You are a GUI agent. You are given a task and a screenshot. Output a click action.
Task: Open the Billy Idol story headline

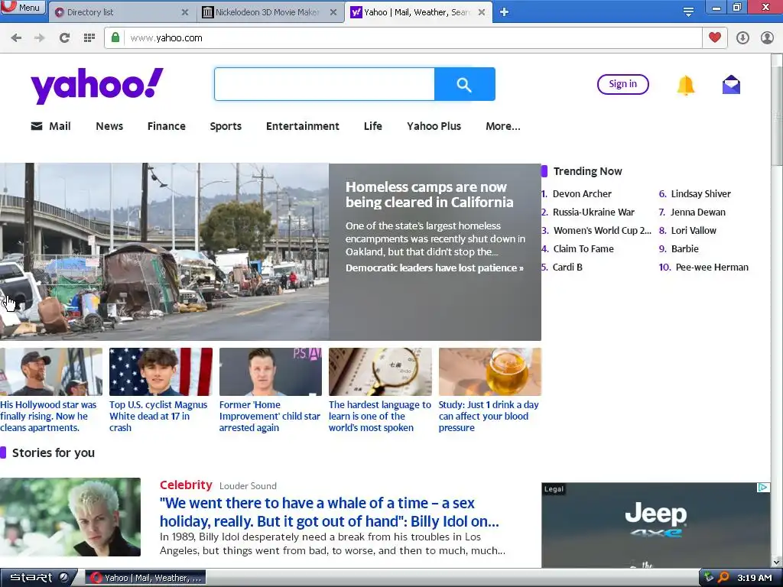[330, 512]
